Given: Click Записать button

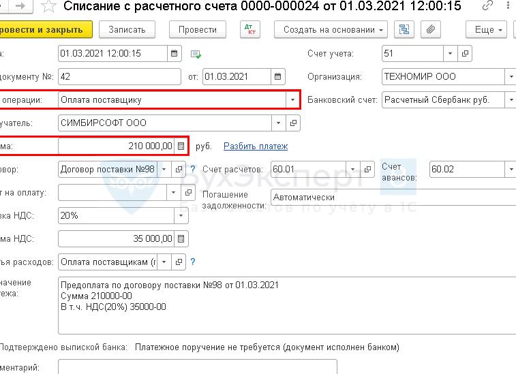Looking at the screenshot, I should (127, 29).
